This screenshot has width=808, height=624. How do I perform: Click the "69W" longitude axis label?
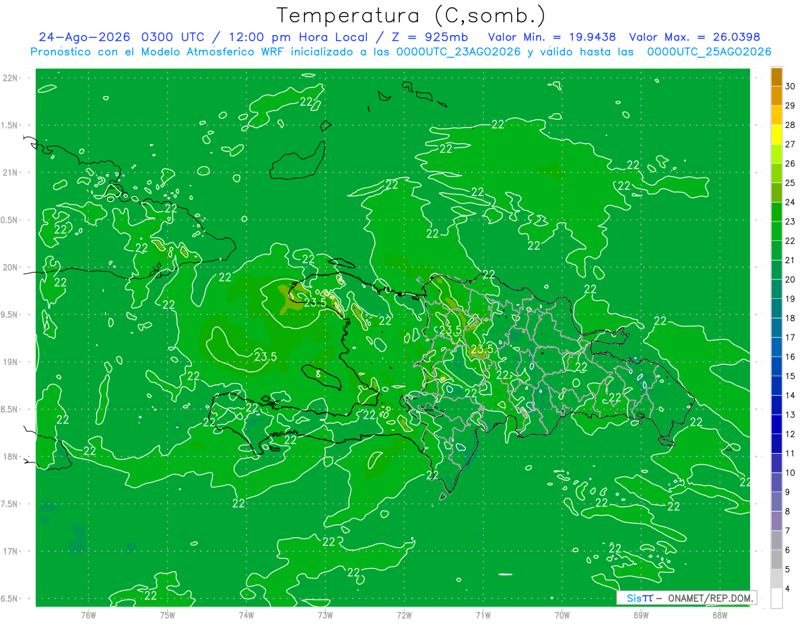(641, 615)
